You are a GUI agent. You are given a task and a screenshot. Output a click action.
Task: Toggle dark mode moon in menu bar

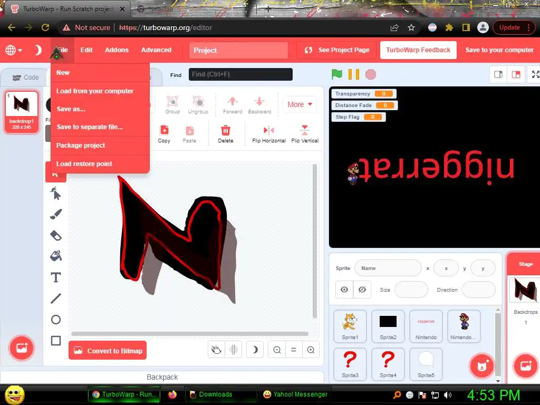coord(38,50)
